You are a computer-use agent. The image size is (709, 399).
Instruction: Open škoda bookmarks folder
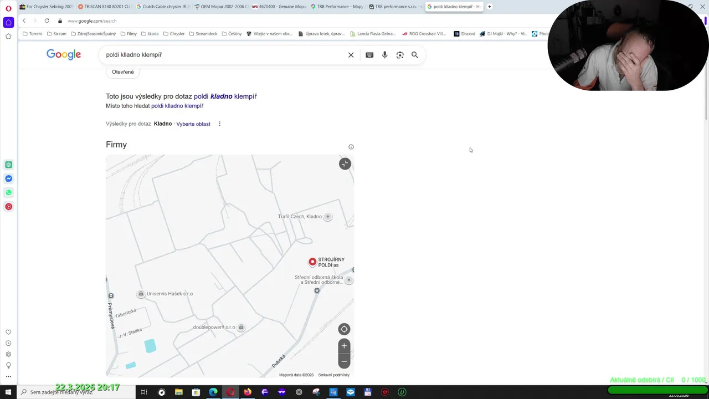[x=150, y=34]
